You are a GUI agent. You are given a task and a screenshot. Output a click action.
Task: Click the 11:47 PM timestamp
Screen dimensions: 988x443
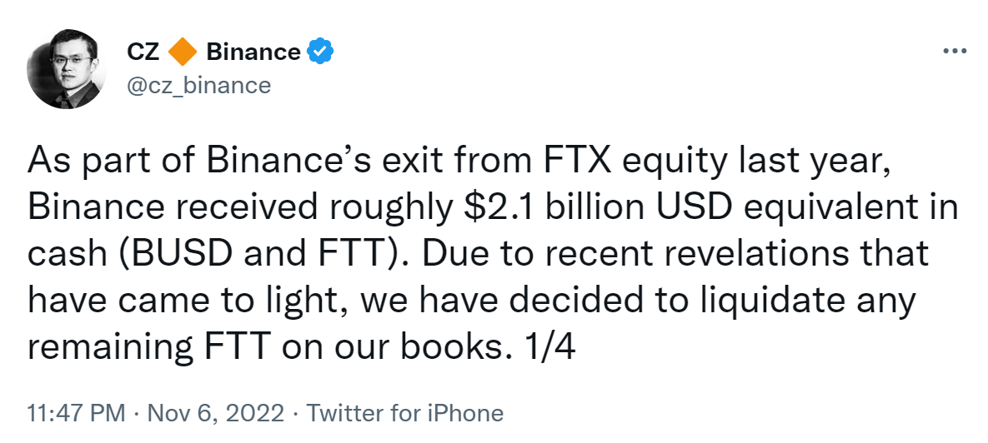tap(76, 413)
